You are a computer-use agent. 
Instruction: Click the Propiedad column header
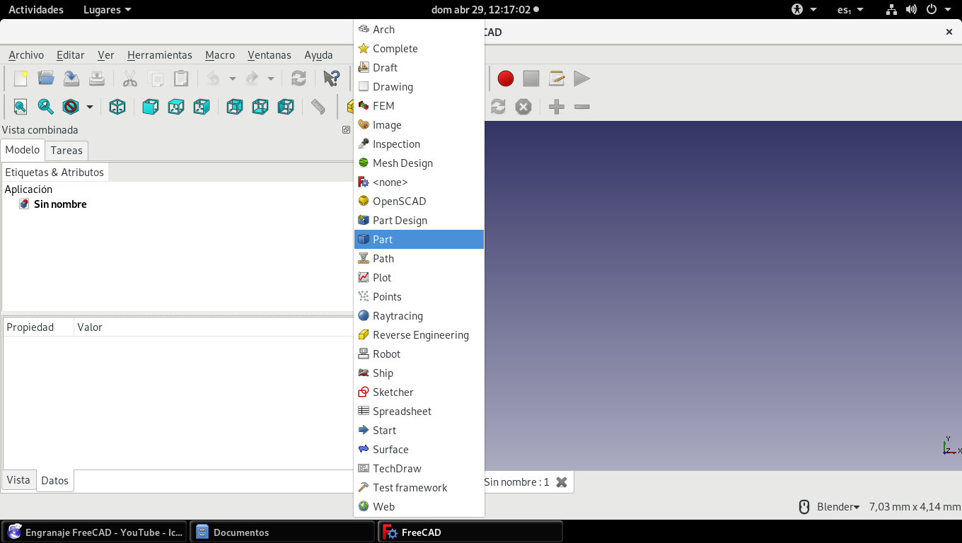[x=39, y=327]
